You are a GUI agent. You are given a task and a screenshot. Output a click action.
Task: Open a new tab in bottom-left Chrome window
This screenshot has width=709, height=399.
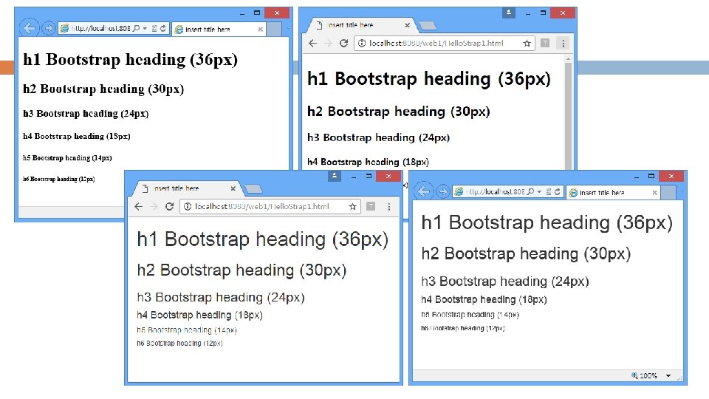[253, 188]
